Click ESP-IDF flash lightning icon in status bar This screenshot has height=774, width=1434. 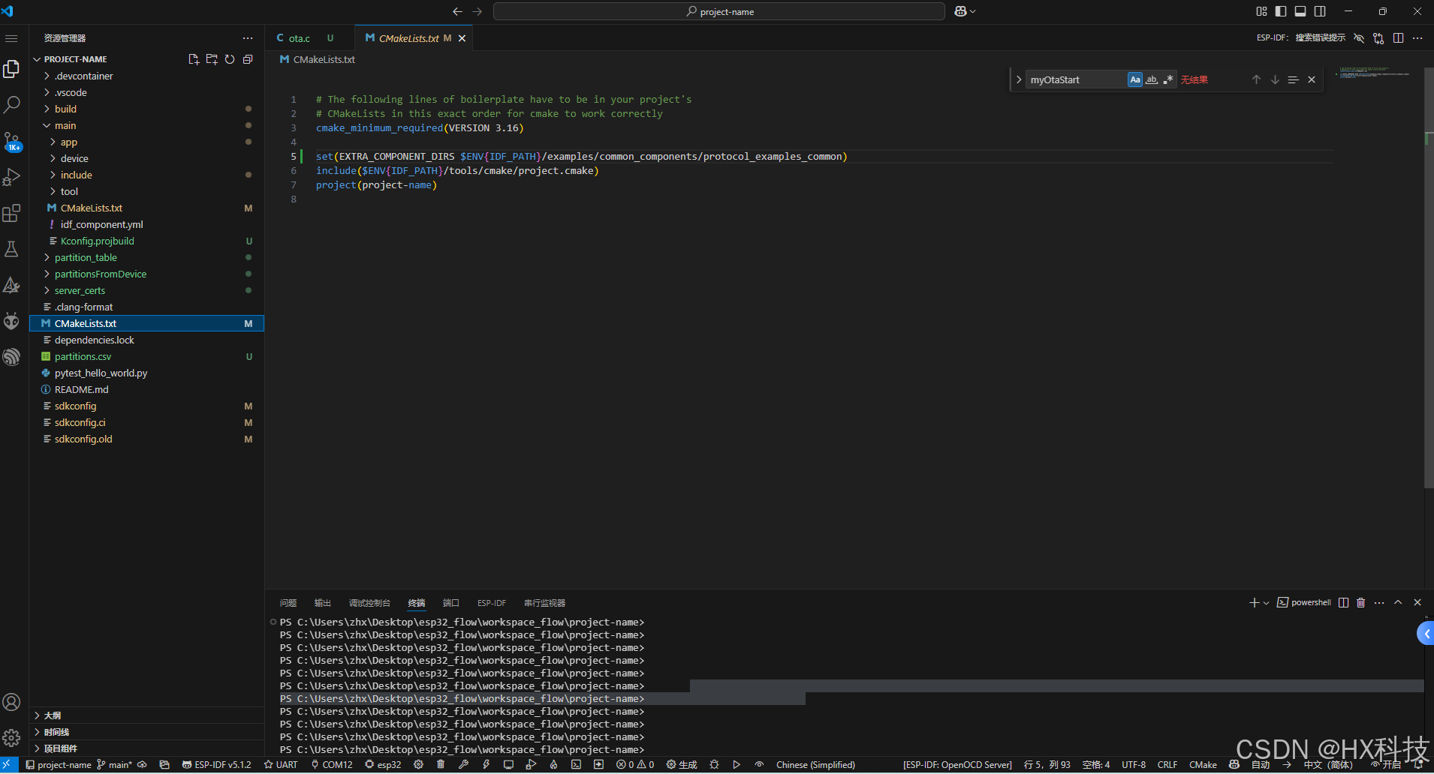pos(486,765)
